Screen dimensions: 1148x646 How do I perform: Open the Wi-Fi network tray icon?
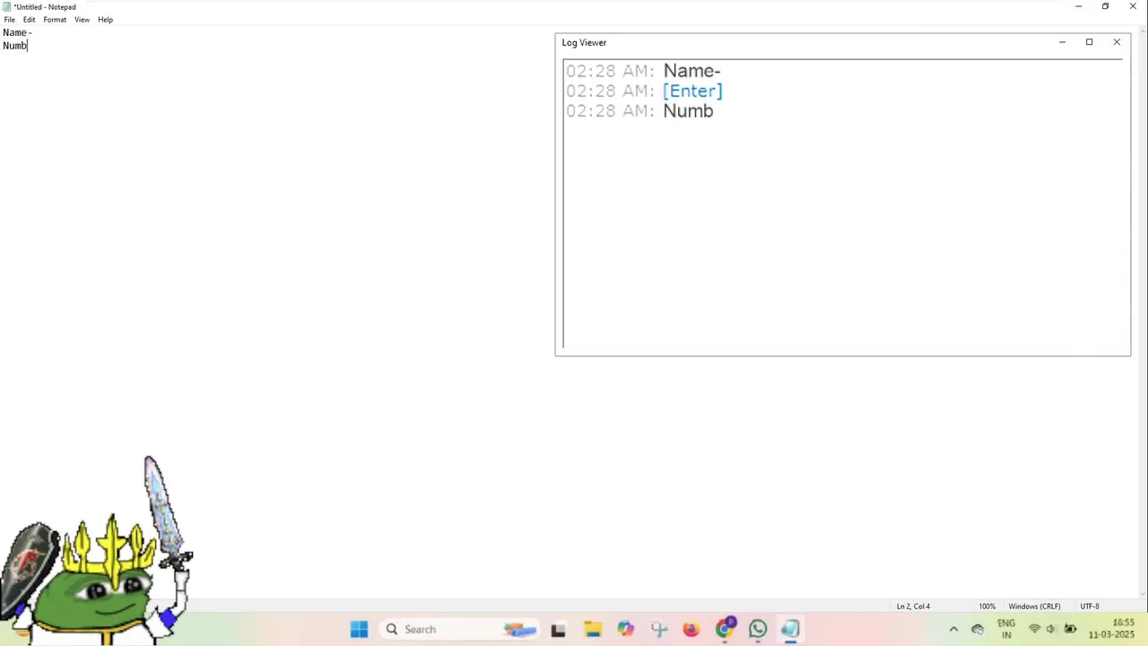click(x=1034, y=629)
